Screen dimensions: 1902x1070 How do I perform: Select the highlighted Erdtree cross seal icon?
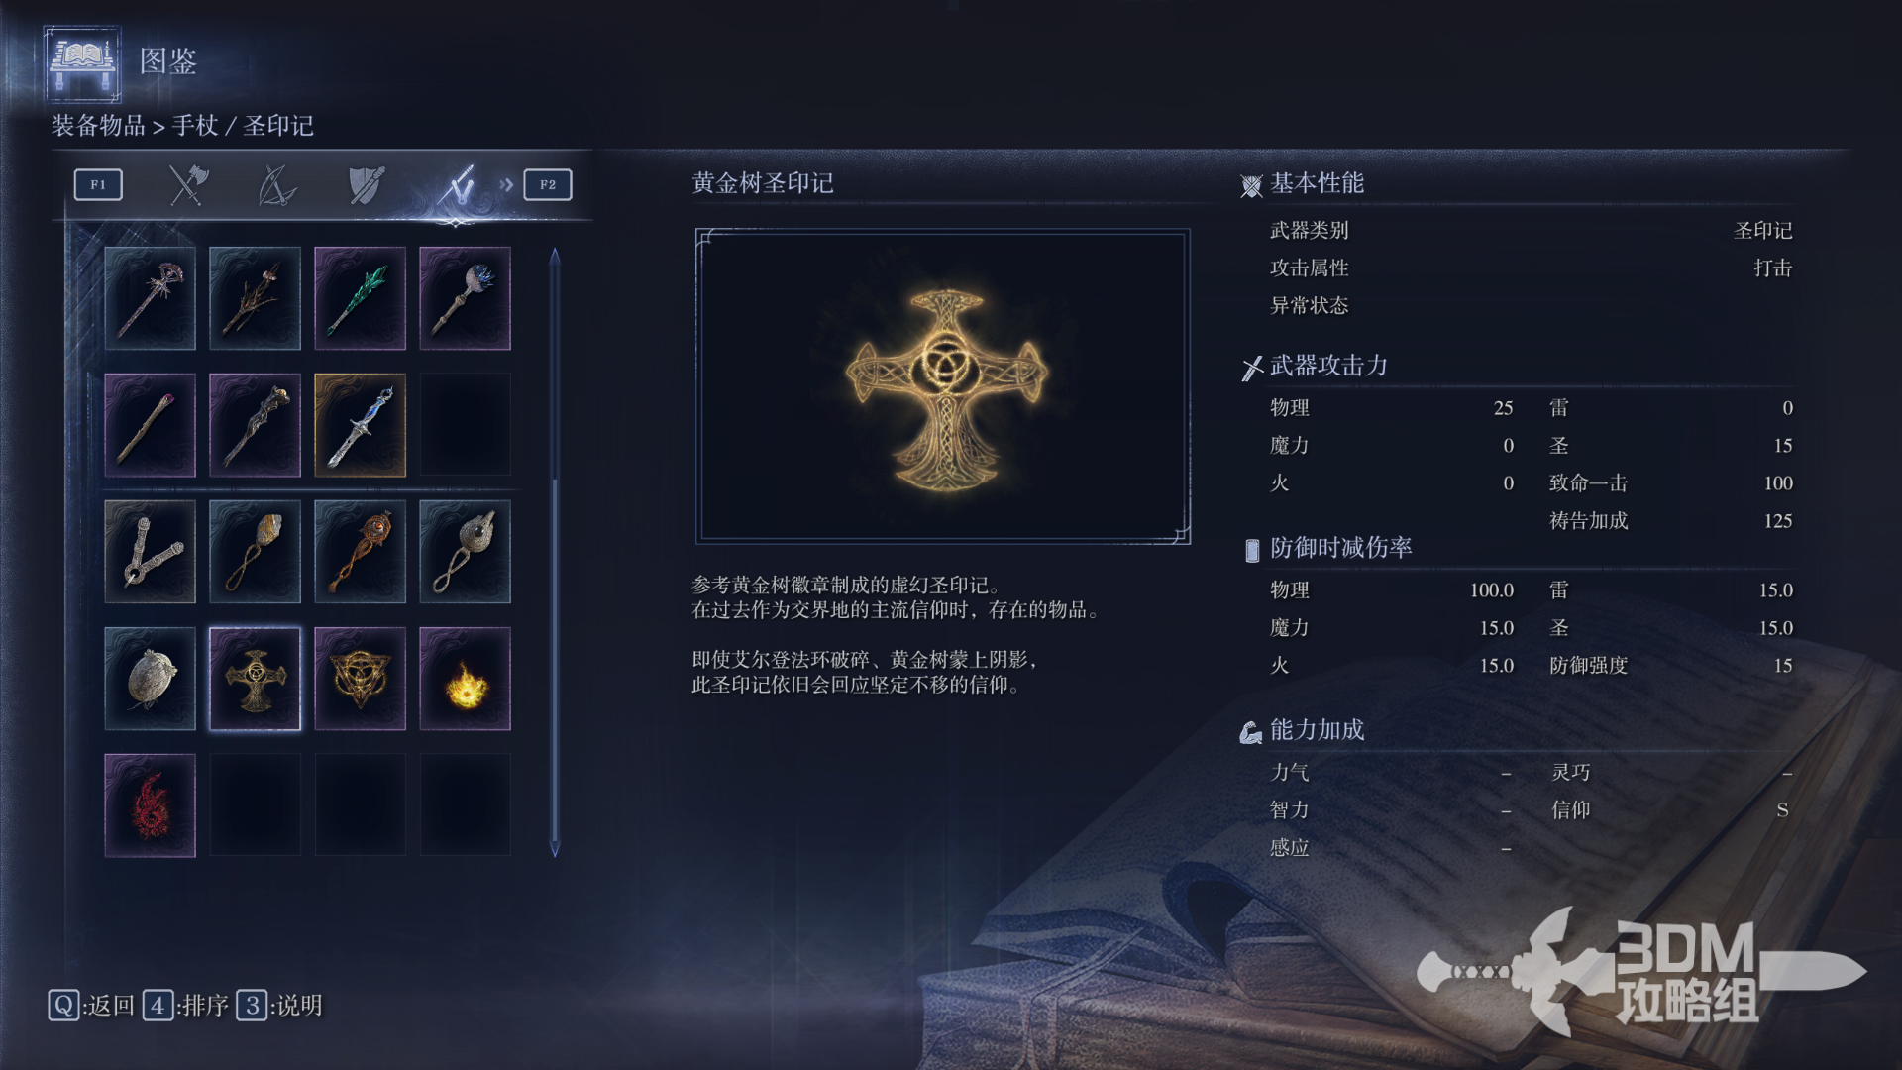tap(255, 679)
